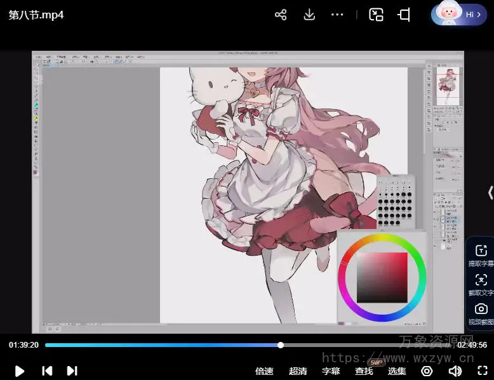The image size is (494, 380).
Task: Open the 选集 episode list
Action: coord(397,371)
